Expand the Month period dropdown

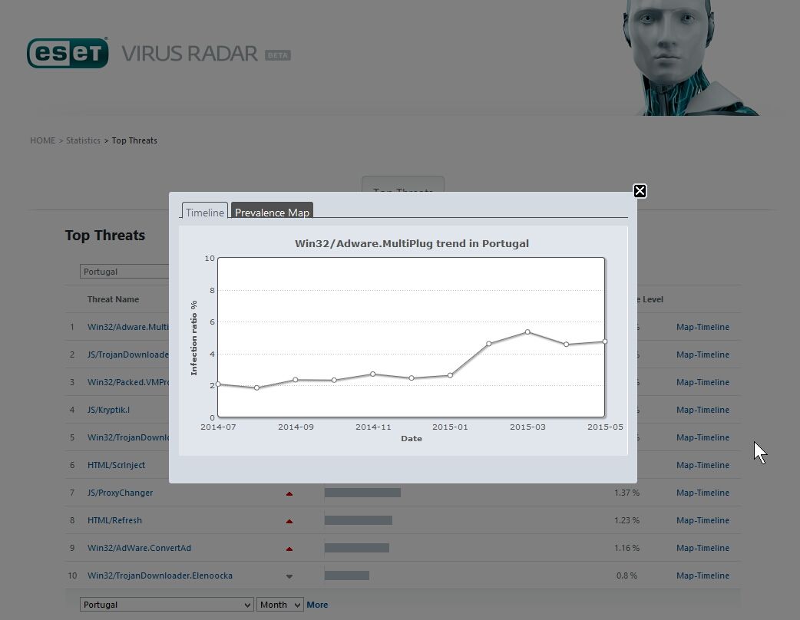pos(280,605)
